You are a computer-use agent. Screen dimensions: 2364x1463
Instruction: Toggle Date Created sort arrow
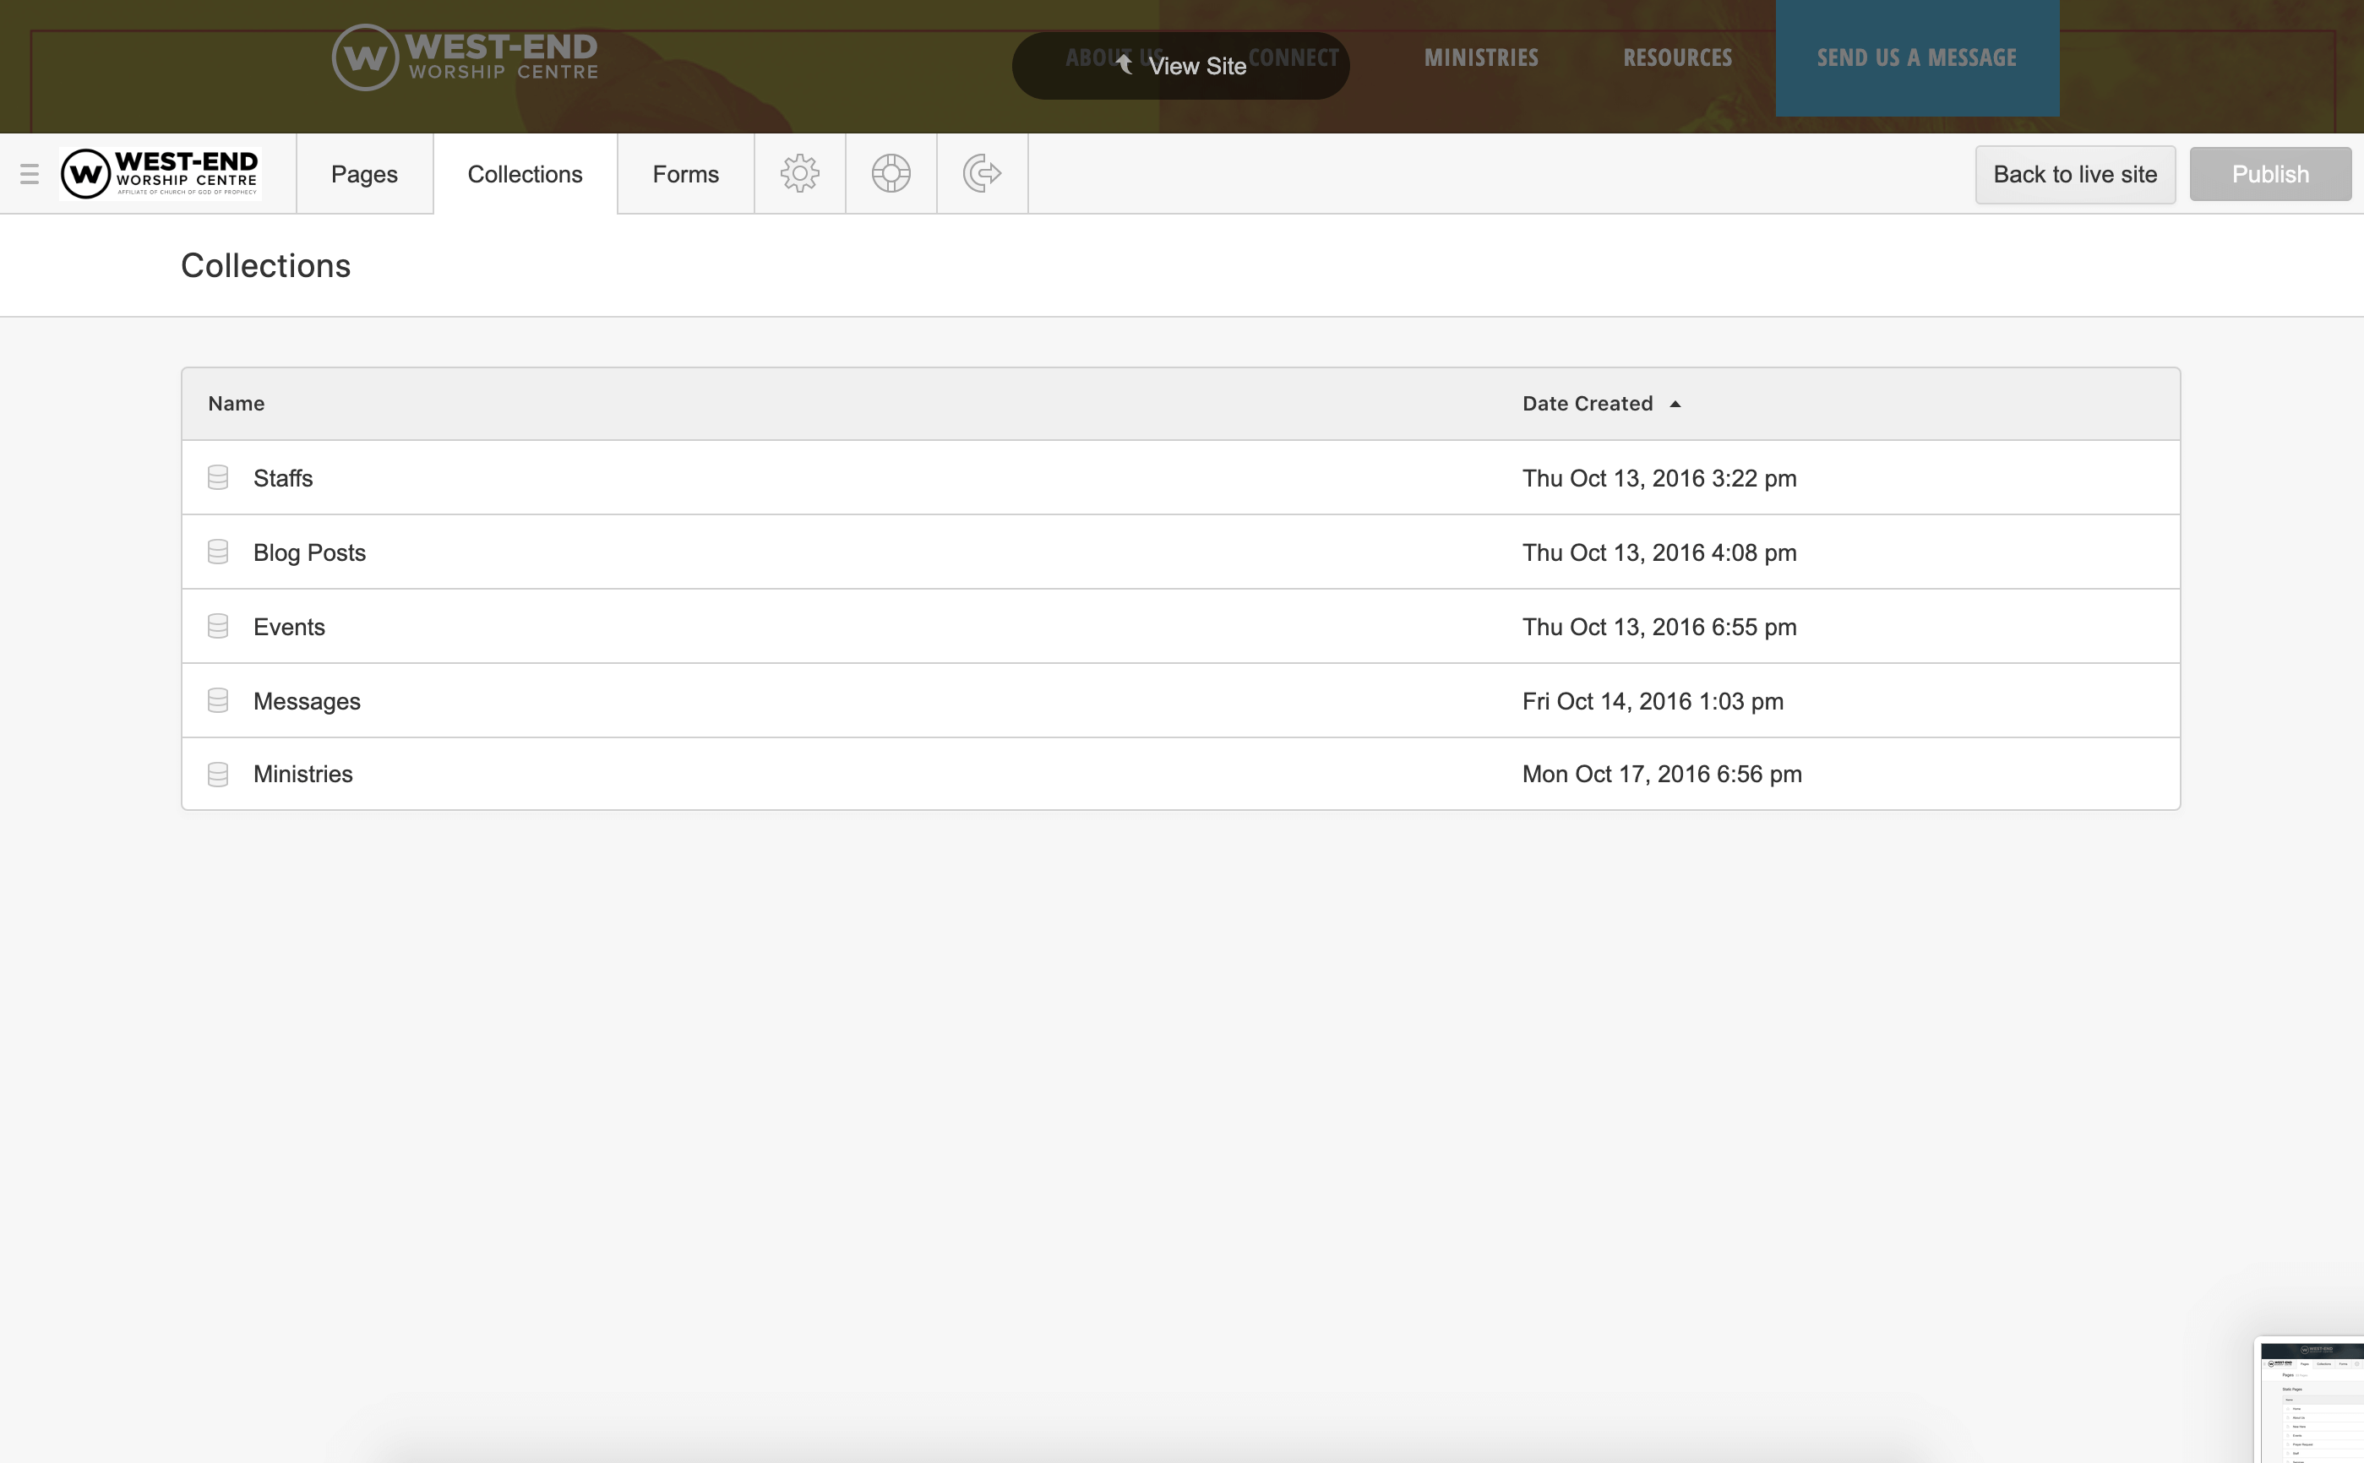click(1675, 405)
